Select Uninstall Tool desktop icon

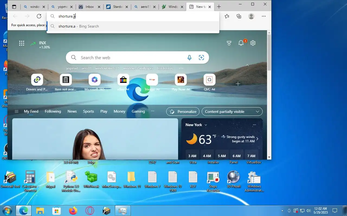point(10,180)
